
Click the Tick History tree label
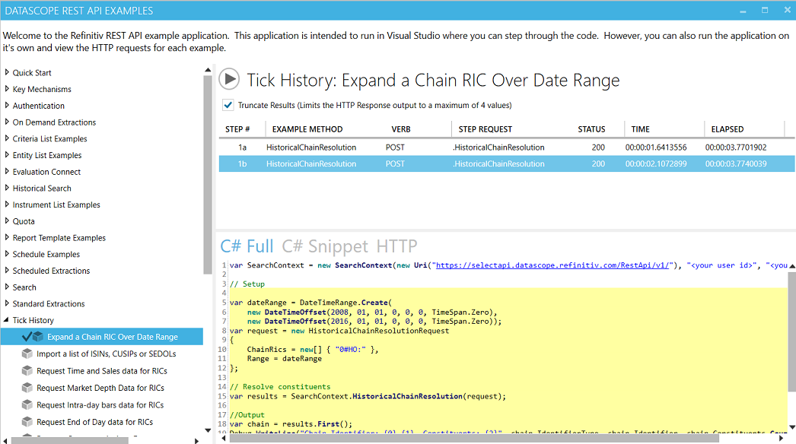point(33,320)
